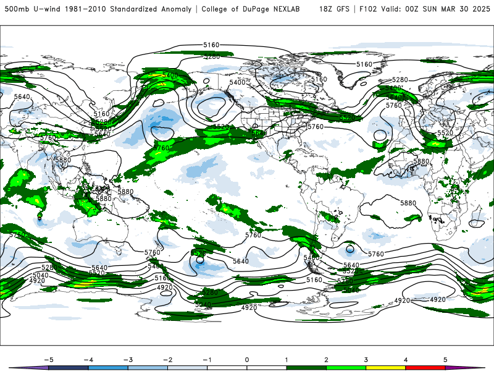Select the dark green 1 to 2 colorbar segment
Viewport: 494px width, 371px height.
click(306, 368)
